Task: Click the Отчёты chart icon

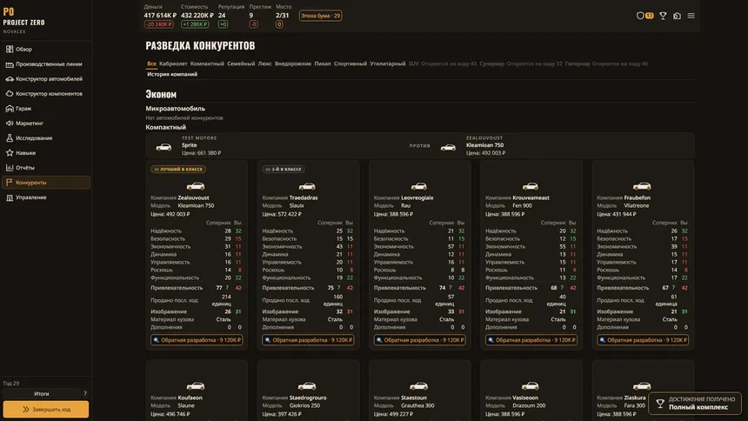Action: coord(10,168)
